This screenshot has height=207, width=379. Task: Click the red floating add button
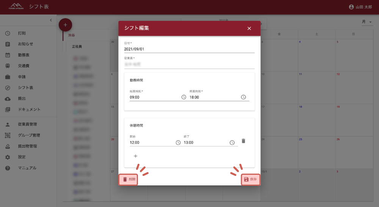click(65, 25)
